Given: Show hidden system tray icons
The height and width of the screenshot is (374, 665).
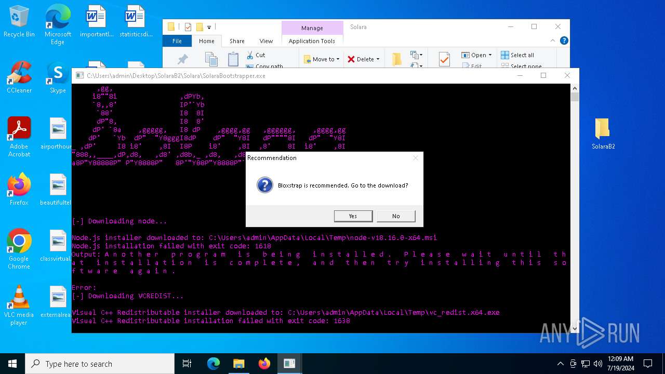Looking at the screenshot, I should pos(560,364).
